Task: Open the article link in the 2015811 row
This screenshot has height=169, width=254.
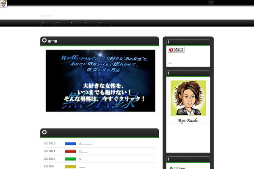Action: point(83,151)
